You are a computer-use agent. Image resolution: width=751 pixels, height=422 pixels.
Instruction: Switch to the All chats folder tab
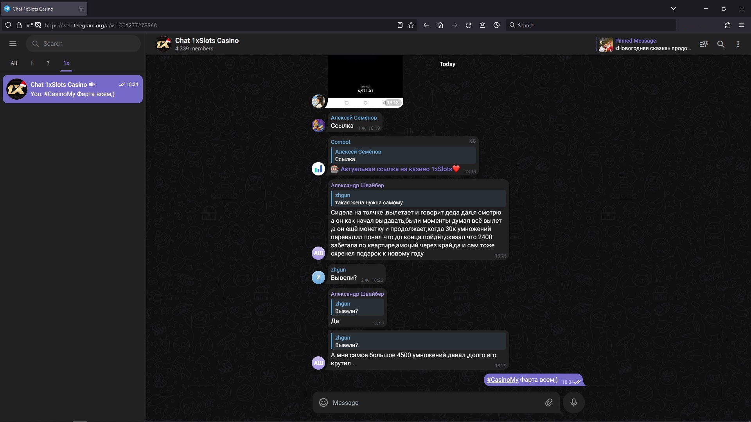click(x=14, y=63)
